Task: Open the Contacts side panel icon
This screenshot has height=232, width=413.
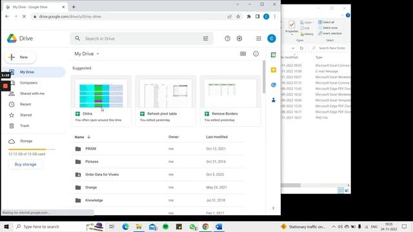Action: (x=274, y=100)
